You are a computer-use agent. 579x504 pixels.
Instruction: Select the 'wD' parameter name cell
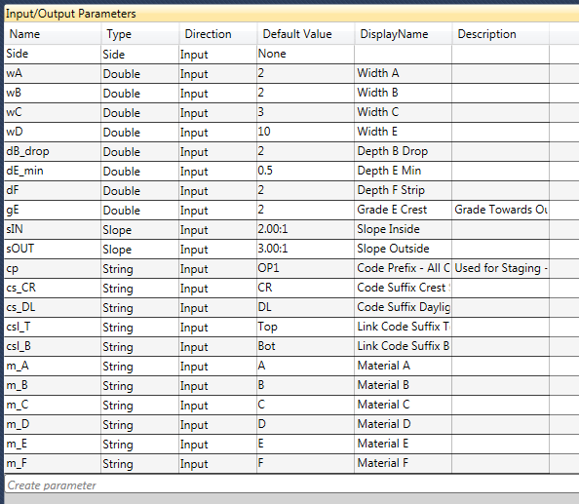[x=53, y=133]
